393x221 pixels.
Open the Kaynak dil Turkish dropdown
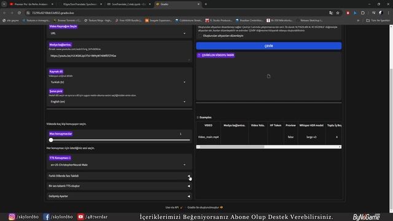pos(119,82)
